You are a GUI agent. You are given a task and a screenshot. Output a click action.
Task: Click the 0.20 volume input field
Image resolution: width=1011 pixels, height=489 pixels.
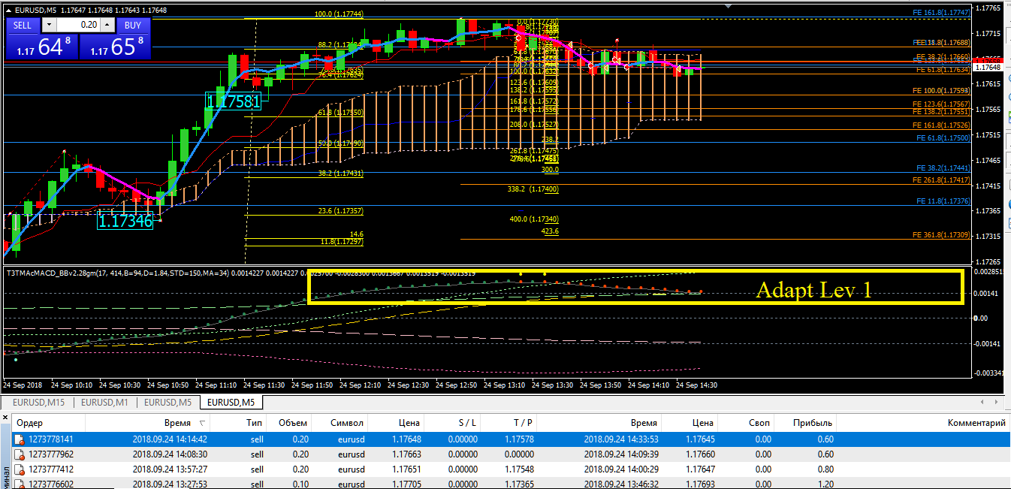[x=79, y=25]
